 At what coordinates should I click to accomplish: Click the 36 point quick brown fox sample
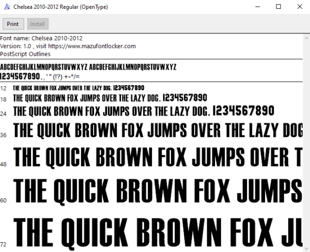[158, 131]
